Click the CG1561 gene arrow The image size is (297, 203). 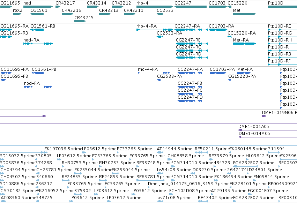pyautogui.click(x=37, y=14)
